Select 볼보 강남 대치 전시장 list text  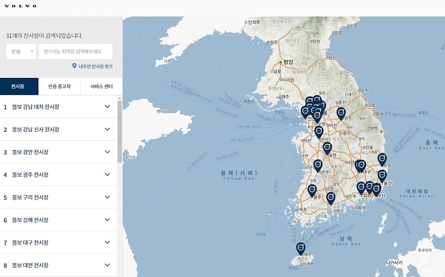35,107
